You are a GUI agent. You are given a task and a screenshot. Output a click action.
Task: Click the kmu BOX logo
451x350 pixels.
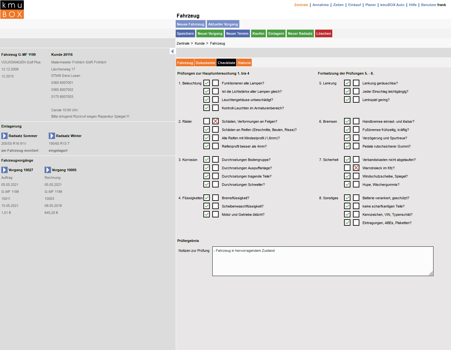coord(12,10)
